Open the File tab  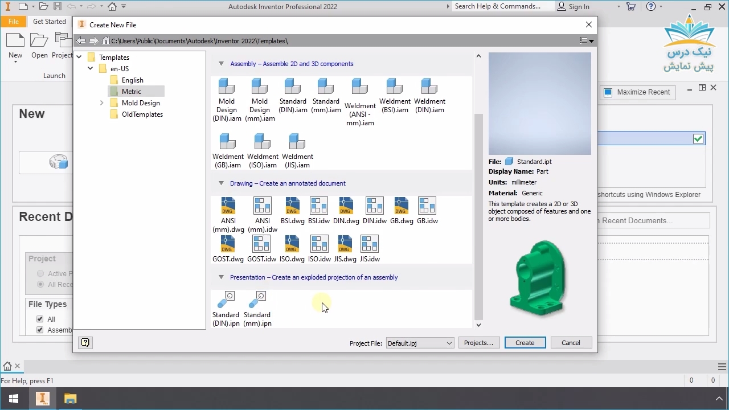(14, 22)
